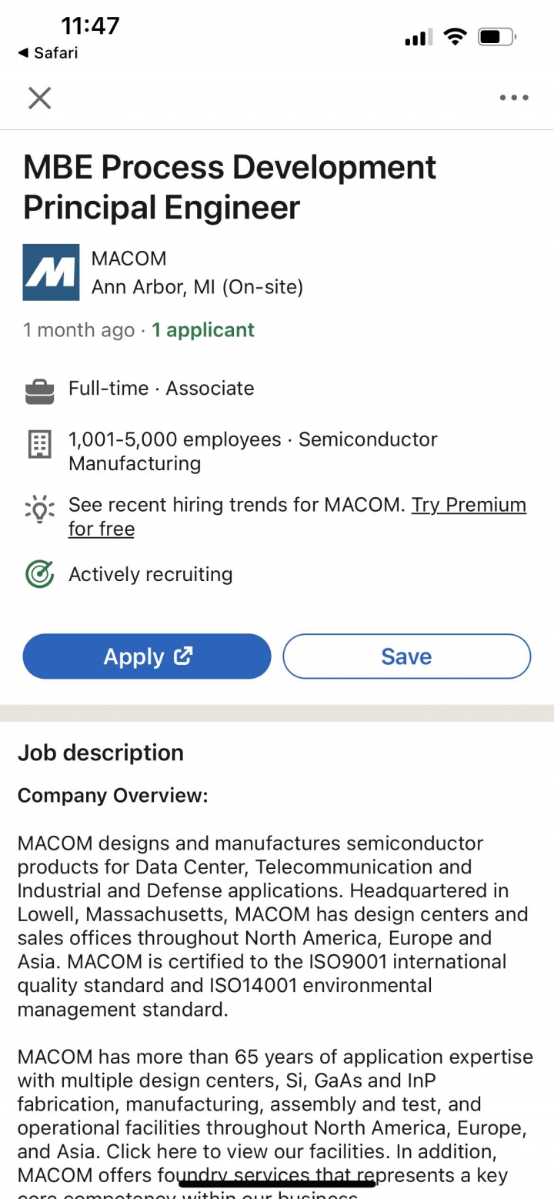The height and width of the screenshot is (1199, 554).
Task: Tap the lightbulb hiring insights icon
Action: point(39,509)
